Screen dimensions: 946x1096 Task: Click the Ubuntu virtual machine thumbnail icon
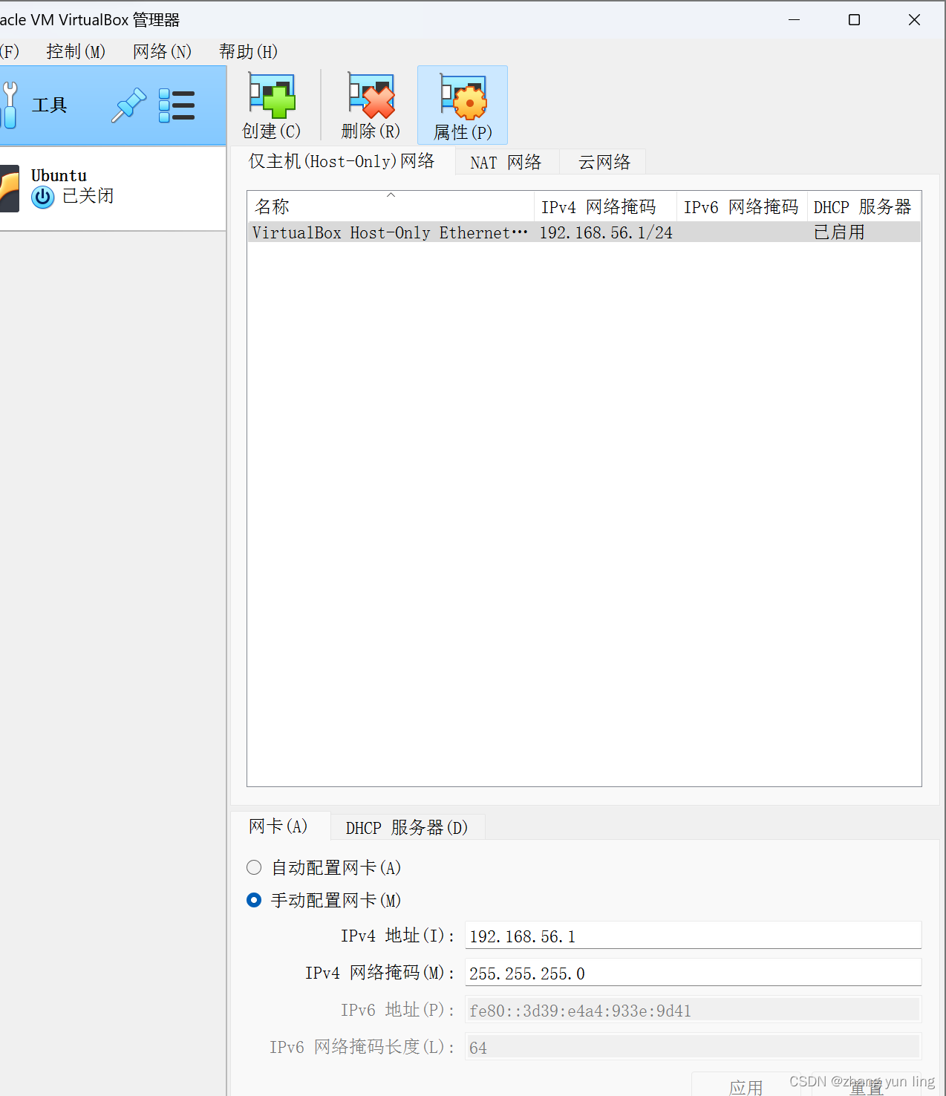pos(7,188)
